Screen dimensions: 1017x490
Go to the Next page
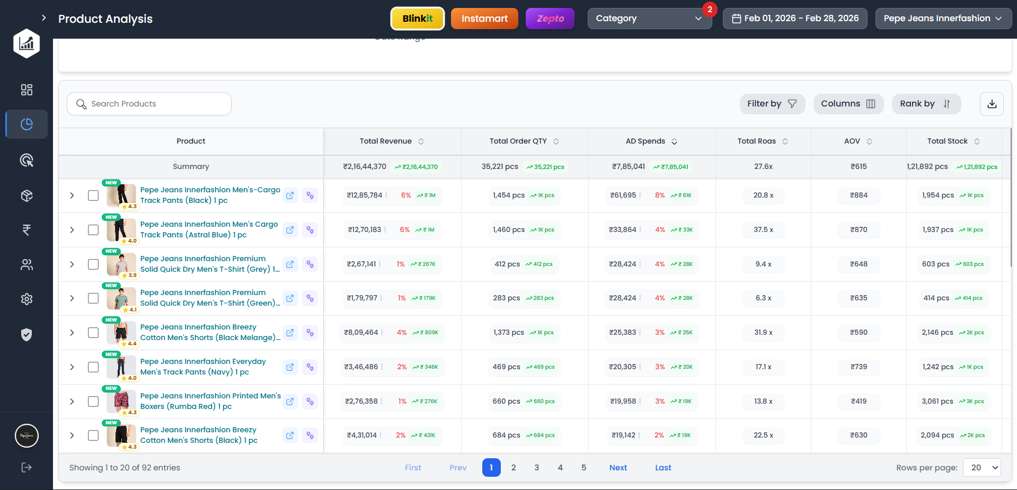[x=618, y=468]
